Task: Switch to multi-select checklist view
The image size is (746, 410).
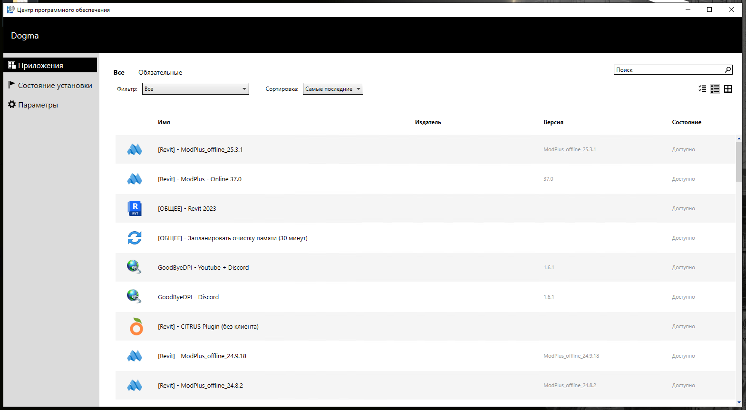Action: 702,89
